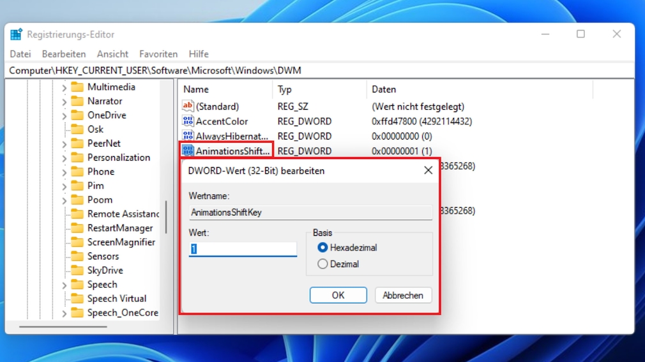Expand the Speech tree node
The height and width of the screenshot is (362, 645).
click(64, 285)
